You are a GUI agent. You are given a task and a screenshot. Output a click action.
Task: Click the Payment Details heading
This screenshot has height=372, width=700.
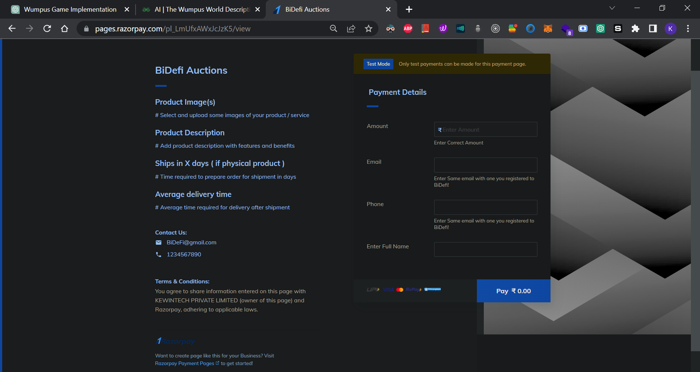click(x=397, y=92)
